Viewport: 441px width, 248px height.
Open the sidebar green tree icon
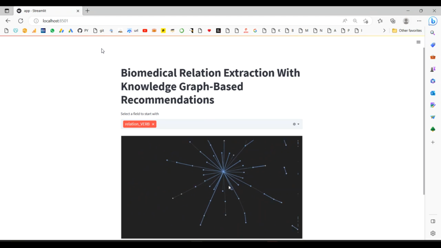click(433, 129)
